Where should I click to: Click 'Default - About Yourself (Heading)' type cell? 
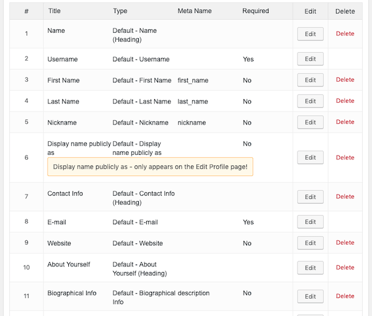[x=139, y=269]
